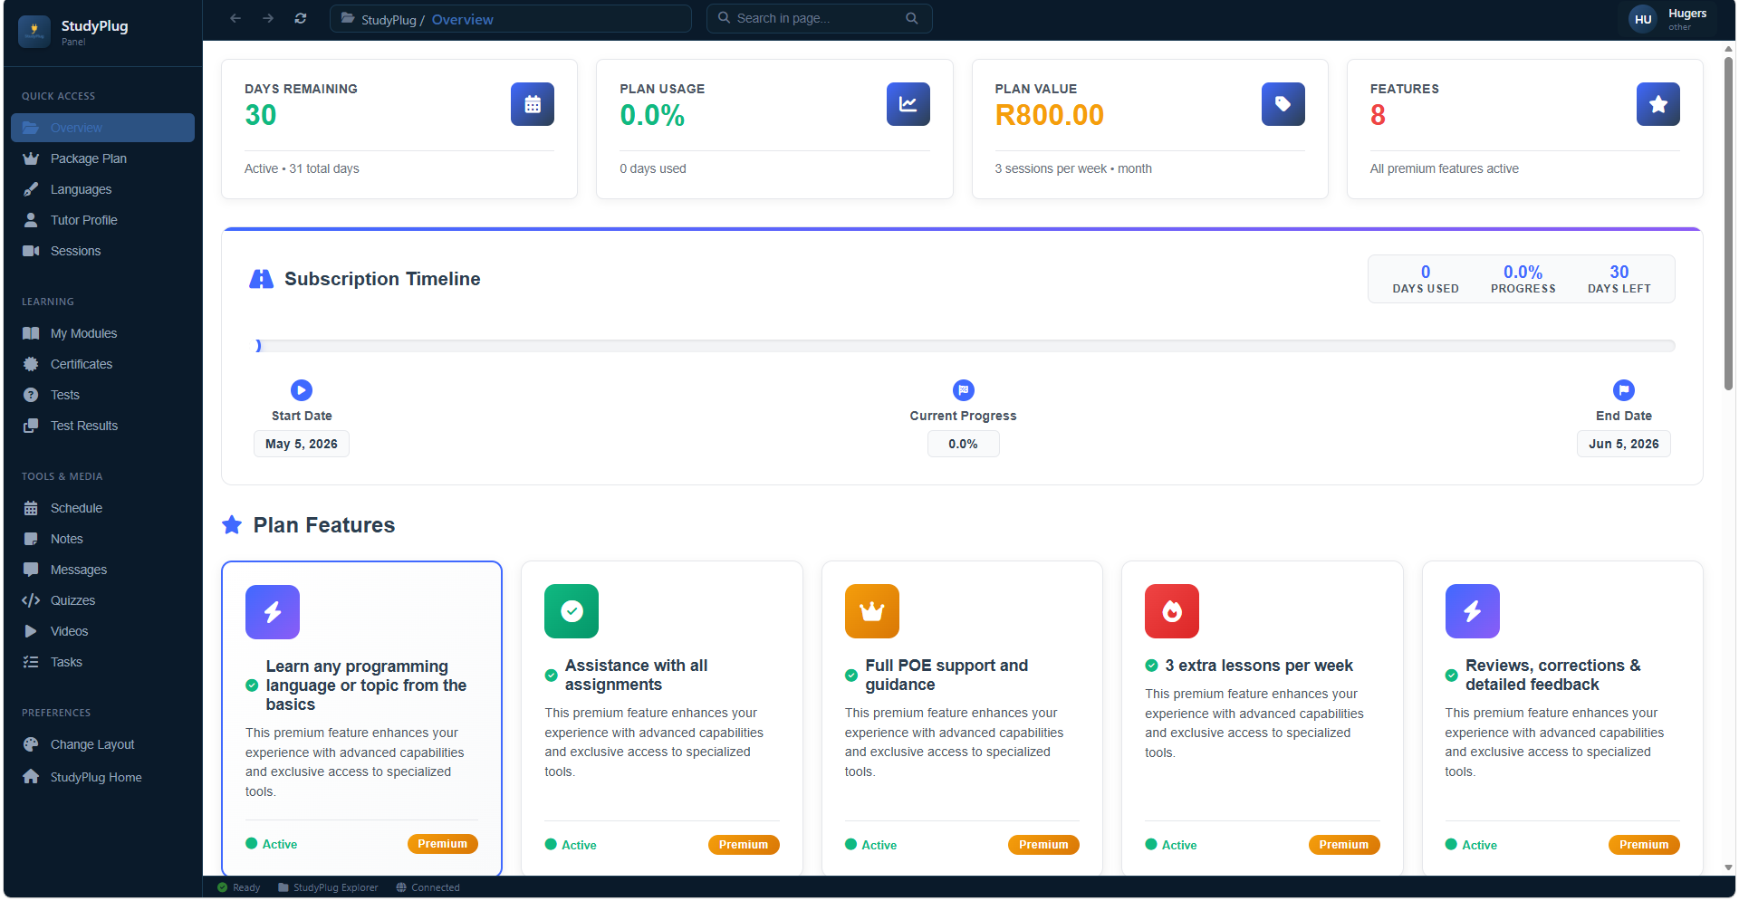Viewport: 1739px width, 901px height.
Task: Click the page vertical scrollbar
Action: (x=1728, y=225)
